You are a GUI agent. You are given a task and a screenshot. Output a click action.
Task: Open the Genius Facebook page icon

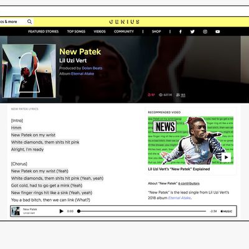coord(181,32)
